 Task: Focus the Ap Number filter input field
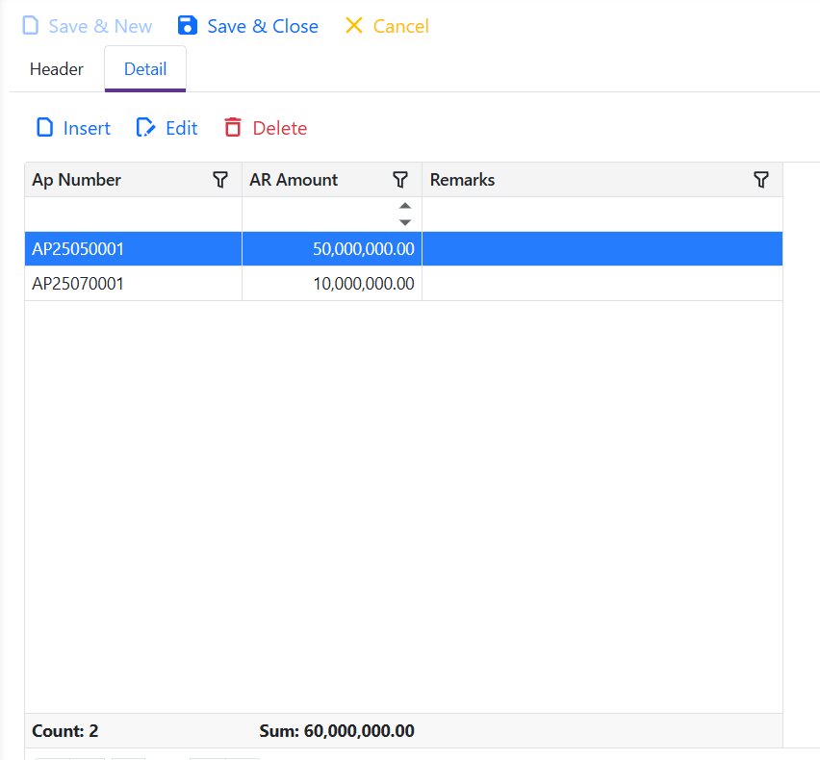pos(134,215)
